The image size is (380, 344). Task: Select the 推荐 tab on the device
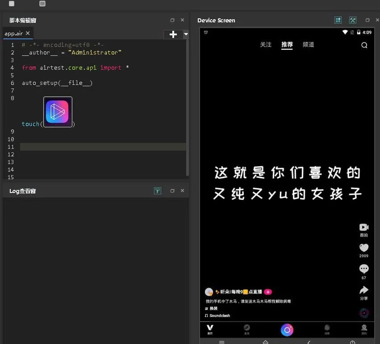[287, 45]
